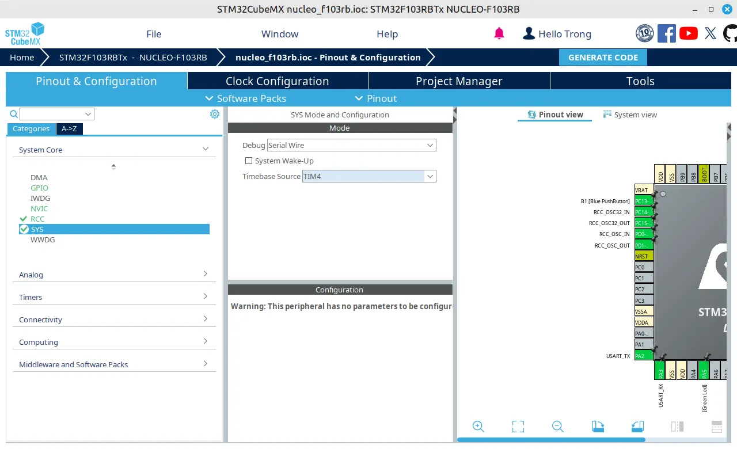Select NVIC in System Core list
The height and width of the screenshot is (449, 737).
(x=39, y=208)
